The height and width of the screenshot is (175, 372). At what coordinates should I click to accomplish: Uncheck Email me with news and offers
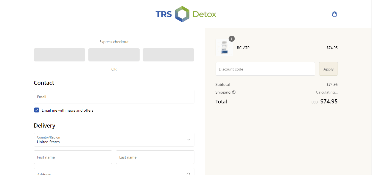tap(37, 110)
